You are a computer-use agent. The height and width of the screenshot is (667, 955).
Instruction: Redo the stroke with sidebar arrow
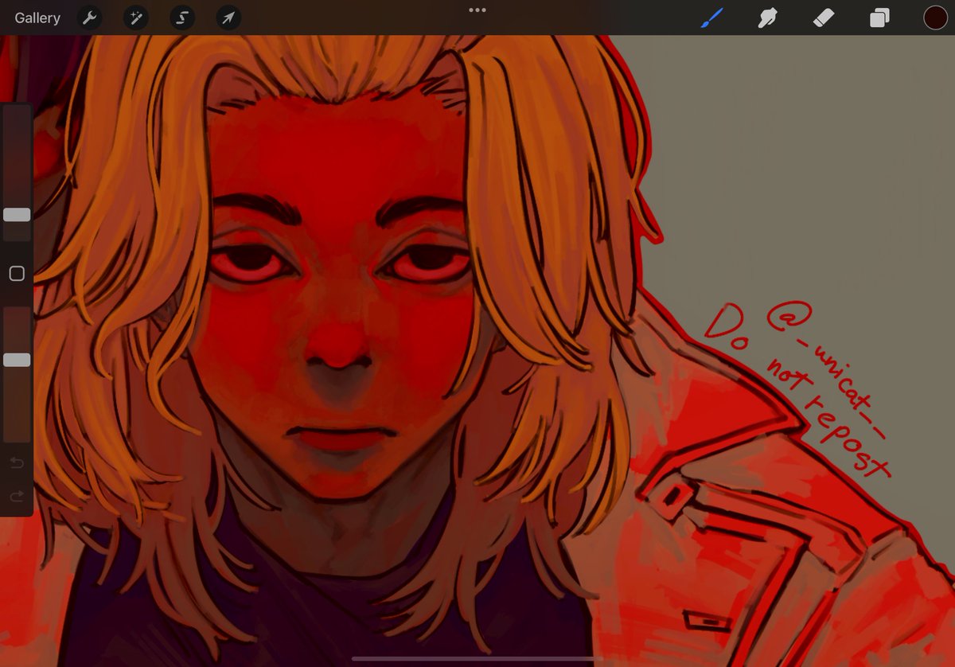coord(17,497)
